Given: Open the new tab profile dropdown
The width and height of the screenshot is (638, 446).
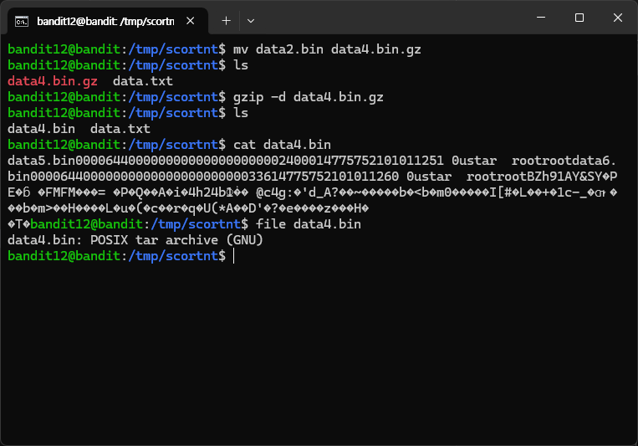Looking at the screenshot, I should pyautogui.click(x=251, y=21).
